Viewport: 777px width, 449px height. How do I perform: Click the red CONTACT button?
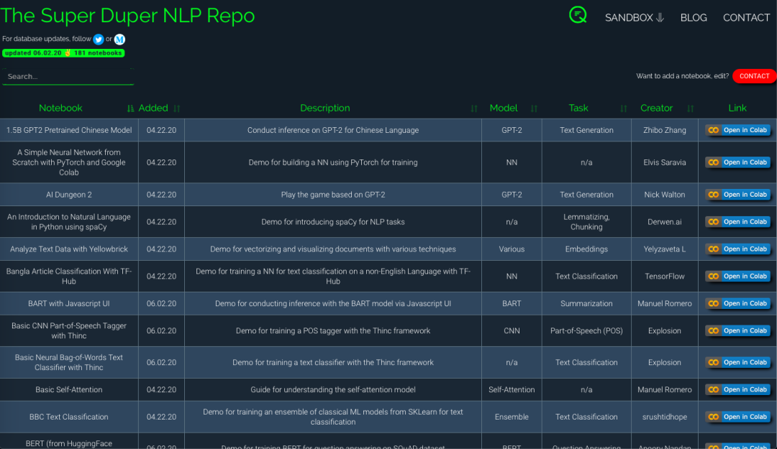754,76
